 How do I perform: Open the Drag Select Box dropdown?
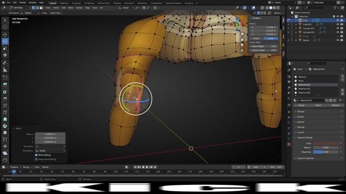(x=56, y=13)
